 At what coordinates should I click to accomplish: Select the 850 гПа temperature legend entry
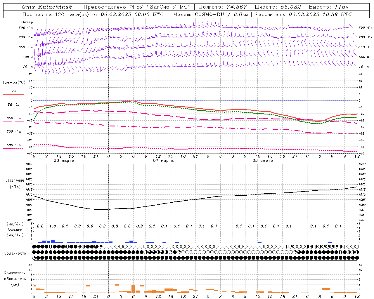point(14,118)
